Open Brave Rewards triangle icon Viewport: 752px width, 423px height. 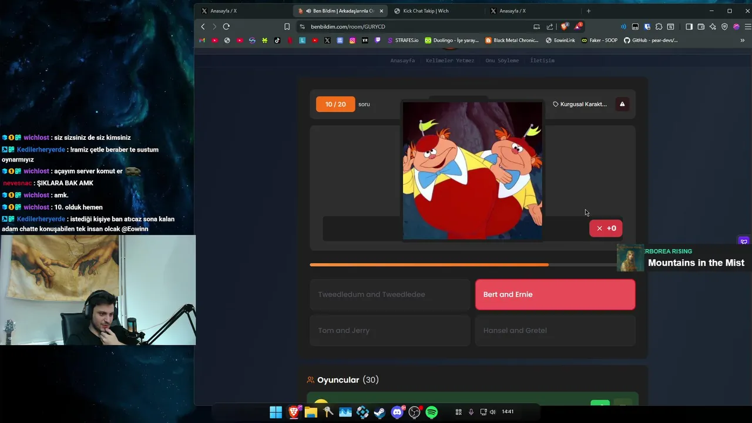pyautogui.click(x=578, y=26)
